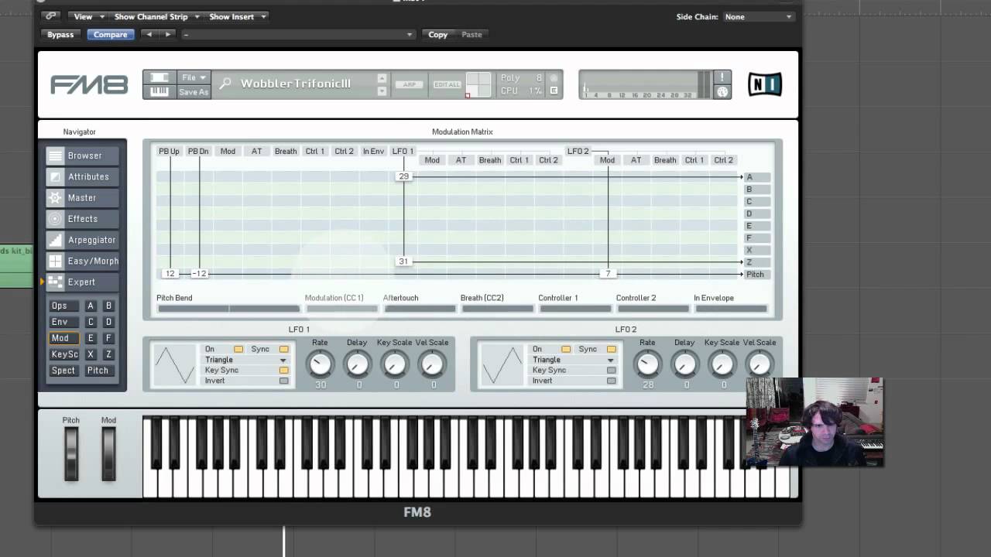This screenshot has height=557, width=991.
Task: Open the Arpeggiator navigator page
Action: pos(84,240)
